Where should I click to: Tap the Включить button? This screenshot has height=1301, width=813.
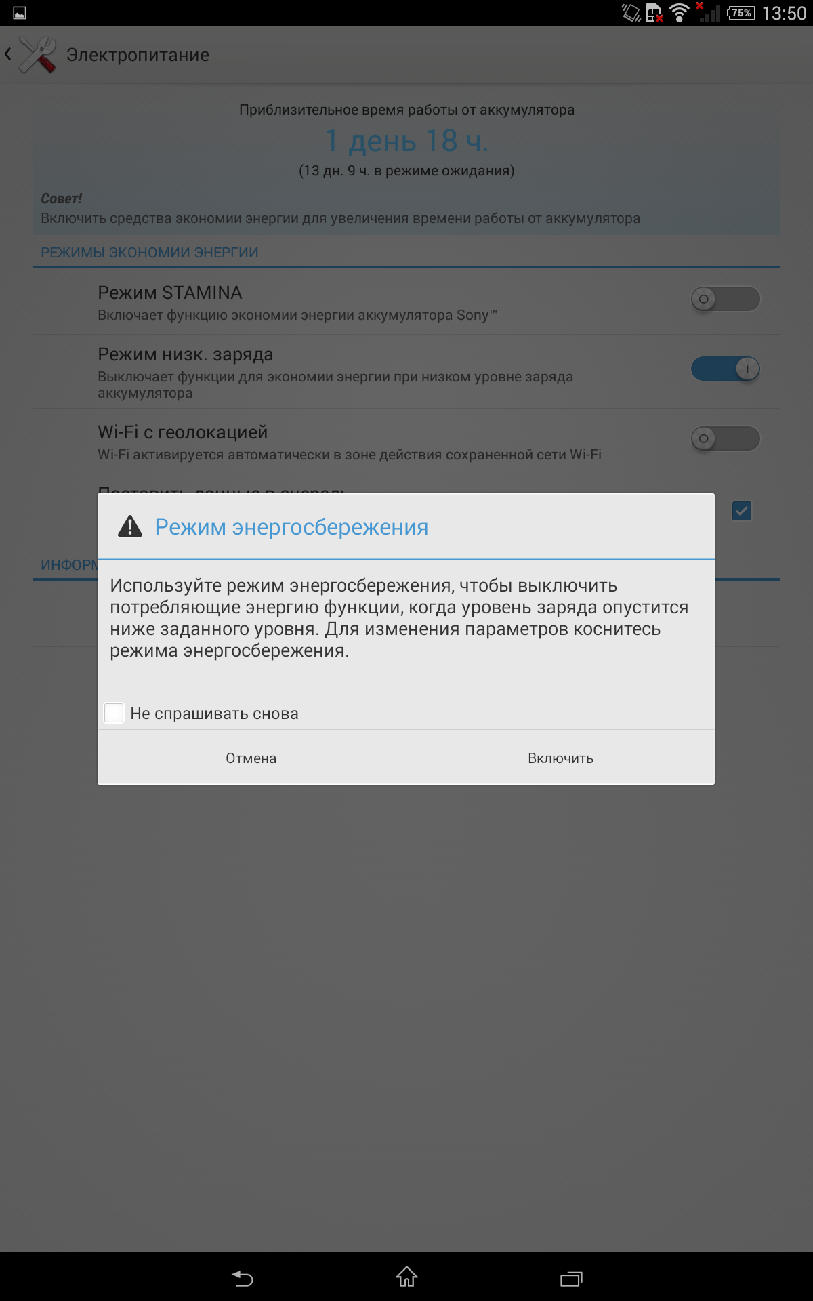pos(561,758)
